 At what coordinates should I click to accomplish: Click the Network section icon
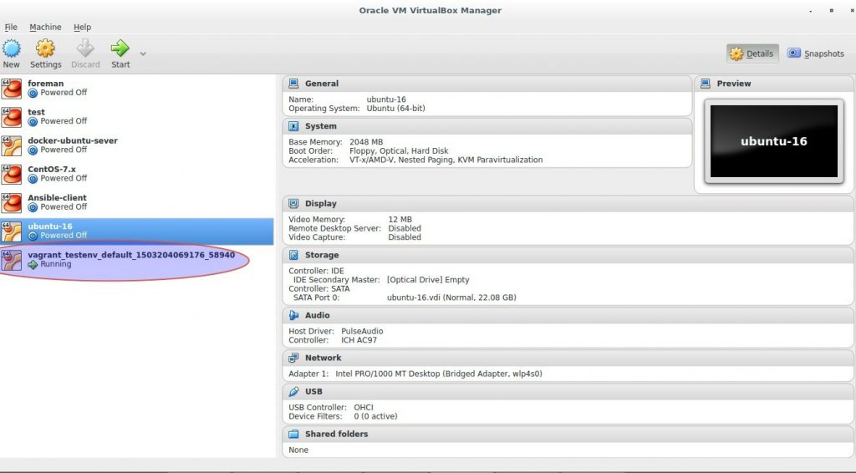click(293, 358)
